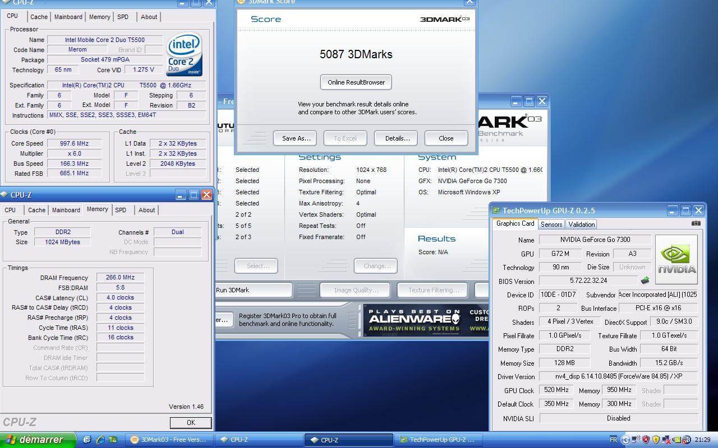Click OK in lower CPU-Z window
Screen dimensions: 718x448
tap(191, 423)
